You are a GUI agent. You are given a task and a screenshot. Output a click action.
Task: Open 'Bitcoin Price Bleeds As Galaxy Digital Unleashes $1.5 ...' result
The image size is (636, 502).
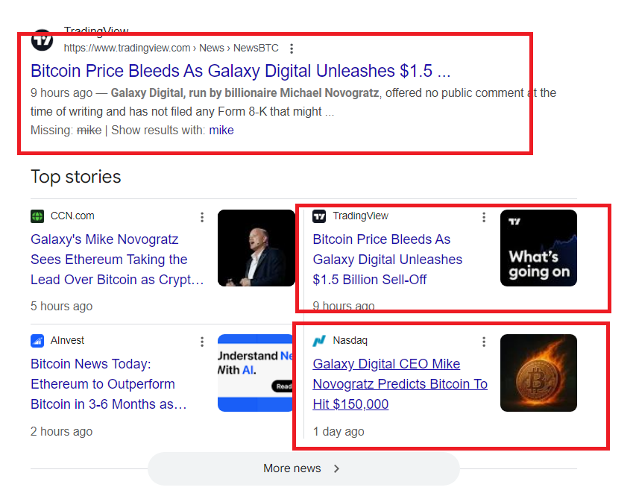(x=241, y=71)
